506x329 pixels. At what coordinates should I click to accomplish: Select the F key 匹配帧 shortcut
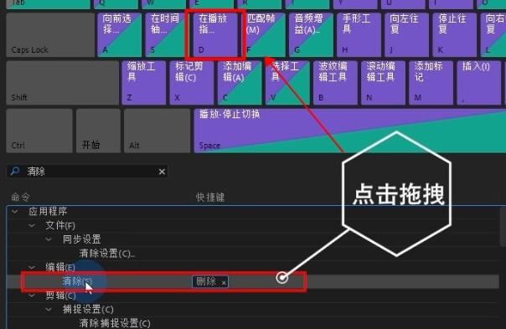pyautogui.click(x=263, y=35)
